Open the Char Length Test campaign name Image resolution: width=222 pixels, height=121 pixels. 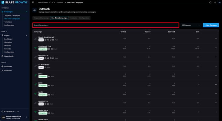[x=45, y=46]
